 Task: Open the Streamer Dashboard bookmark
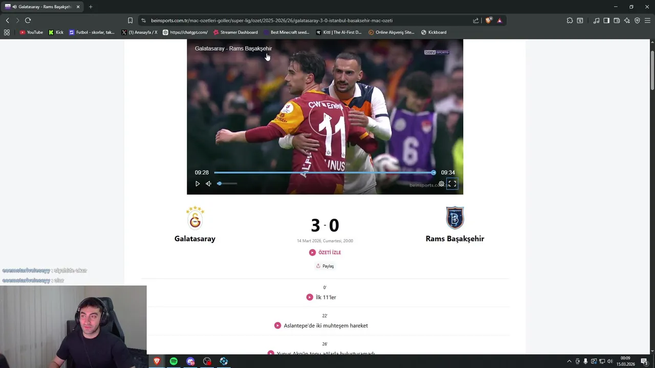(x=235, y=32)
